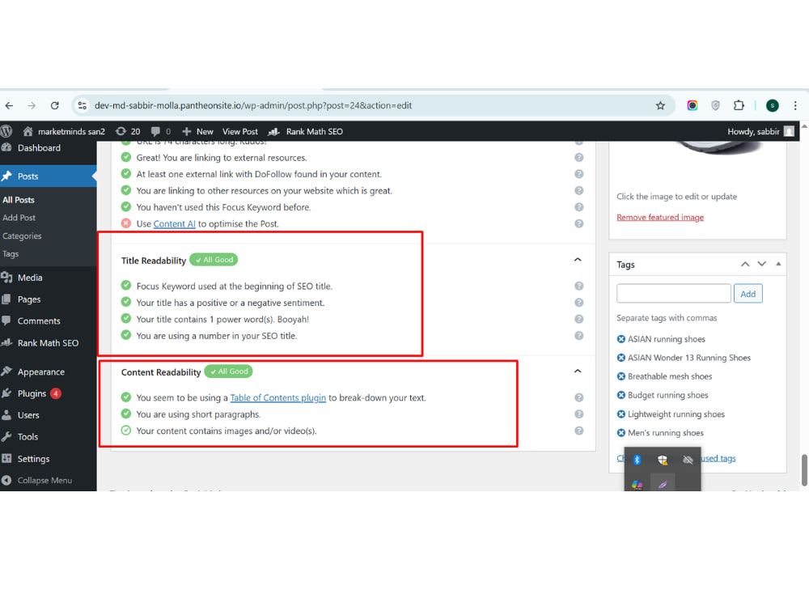
Task: Open Chrome three-dot menu
Action: click(795, 106)
